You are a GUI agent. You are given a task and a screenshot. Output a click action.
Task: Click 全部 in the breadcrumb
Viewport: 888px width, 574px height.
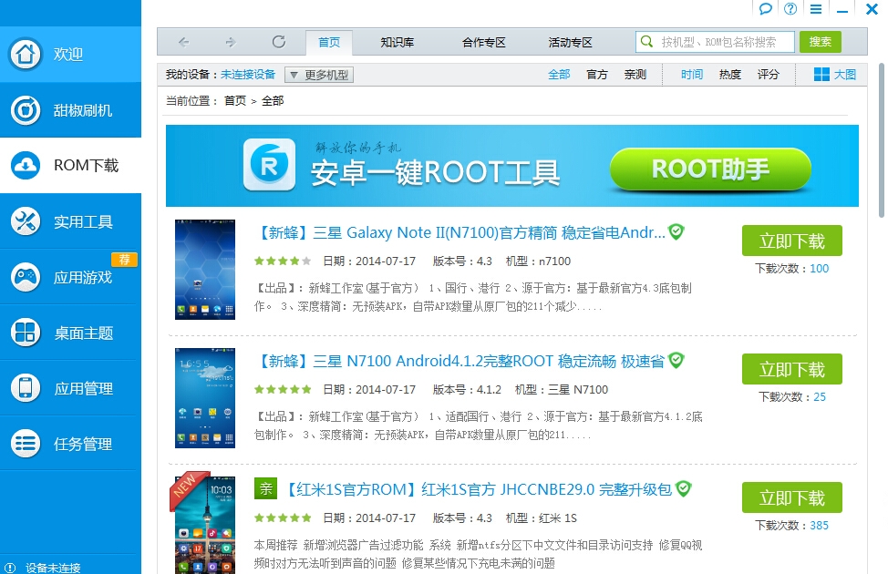(x=273, y=101)
